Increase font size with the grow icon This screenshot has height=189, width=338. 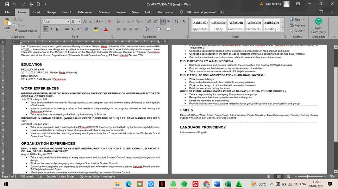pyautogui.click(x=85, y=21)
